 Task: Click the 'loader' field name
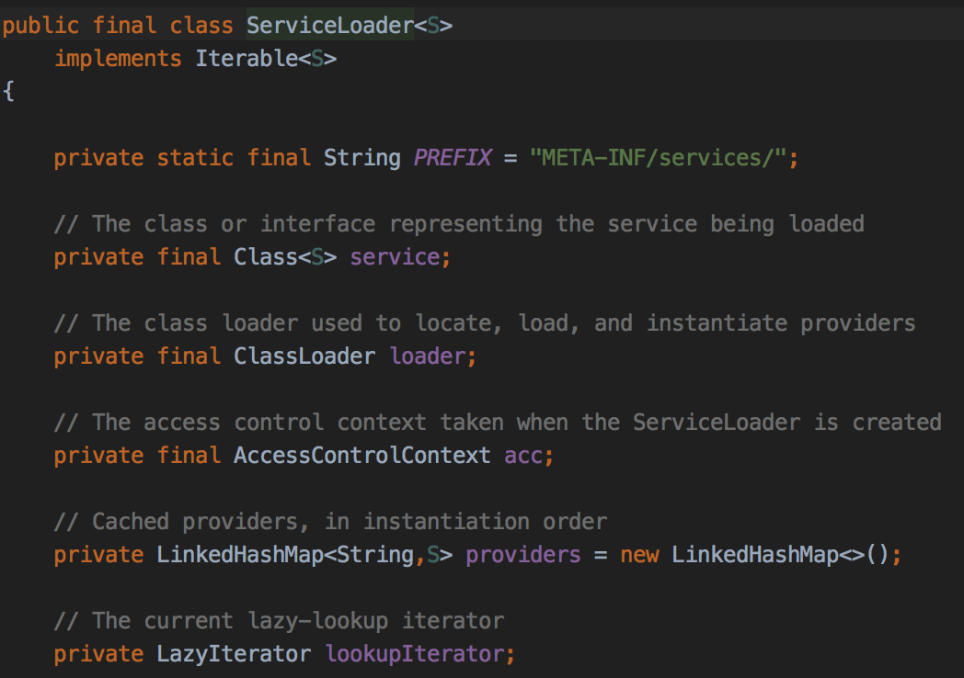point(428,356)
